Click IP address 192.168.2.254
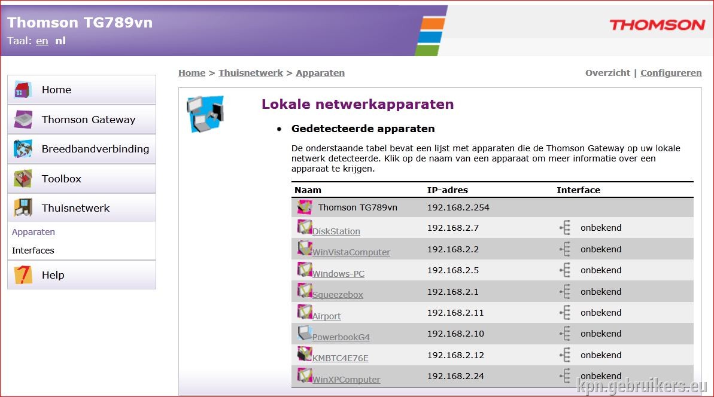The height and width of the screenshot is (397, 714). (458, 207)
